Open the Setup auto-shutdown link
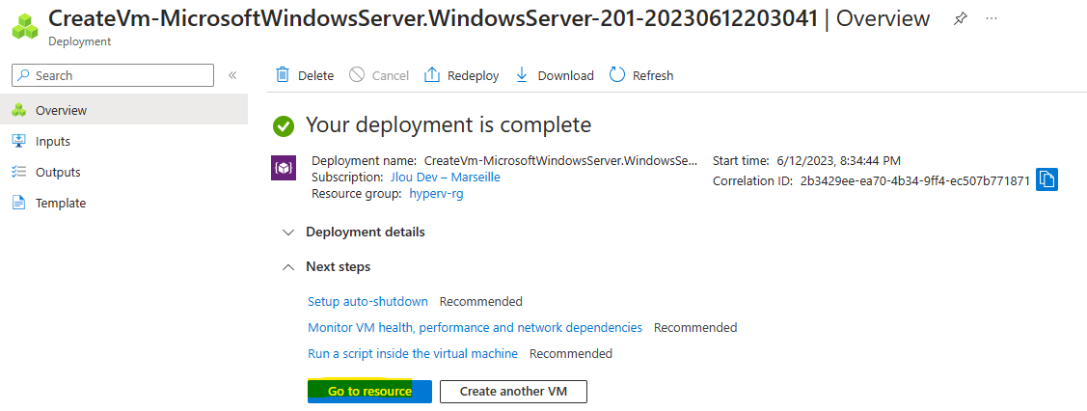 [367, 301]
